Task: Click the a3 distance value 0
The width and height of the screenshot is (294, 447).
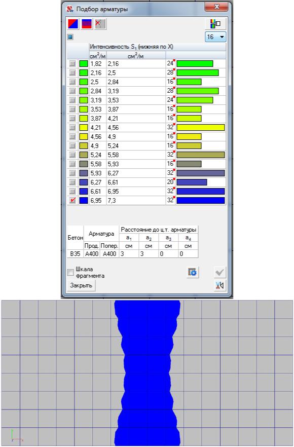Action: point(168,254)
